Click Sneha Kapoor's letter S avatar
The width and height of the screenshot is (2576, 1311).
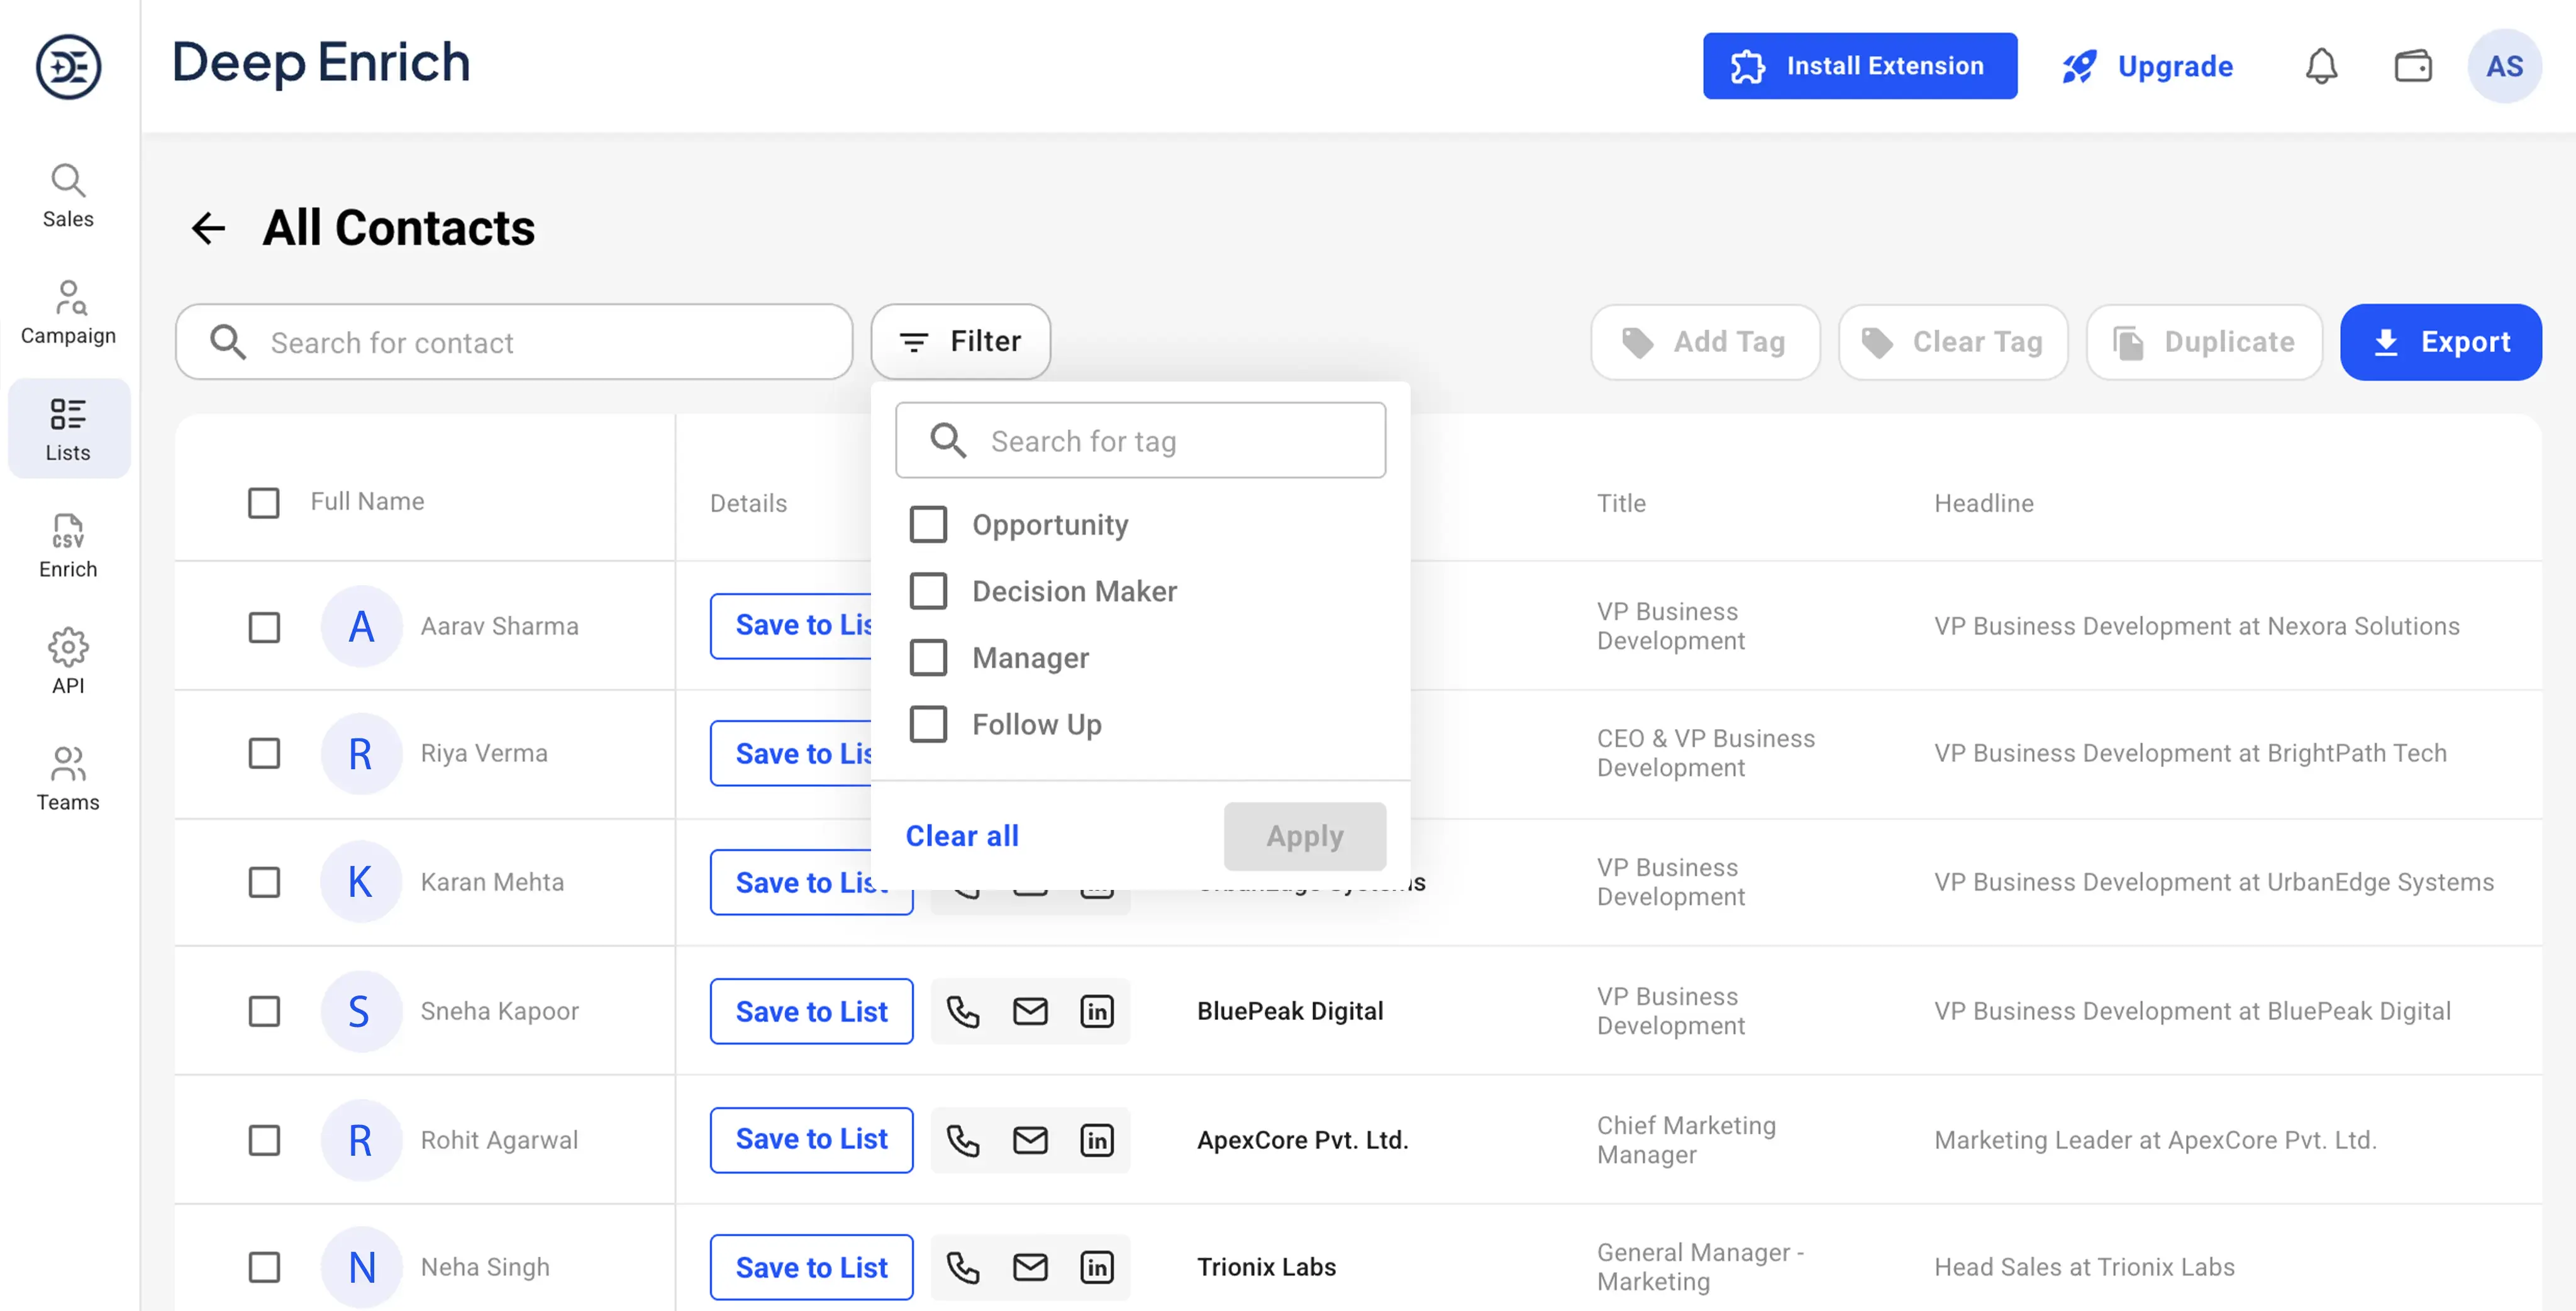pos(361,1011)
